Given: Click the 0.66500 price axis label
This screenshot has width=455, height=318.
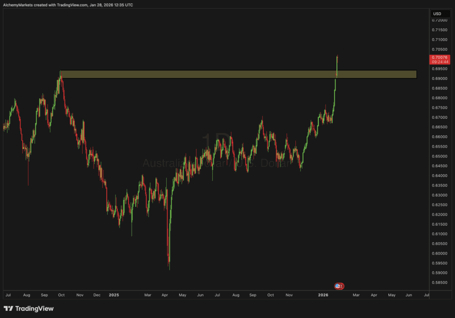Looking at the screenshot, I should pos(439,127).
